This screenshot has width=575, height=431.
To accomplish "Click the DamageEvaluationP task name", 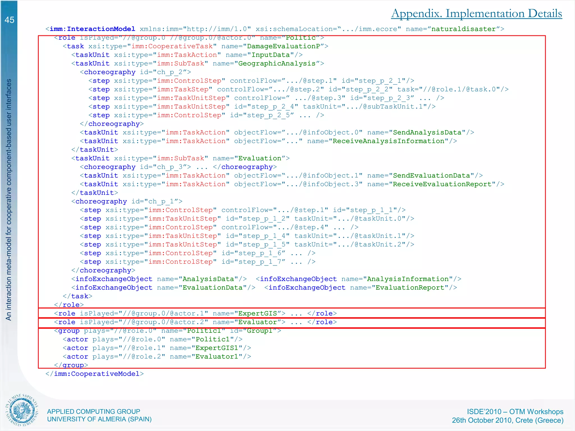I will tap(284, 46).
